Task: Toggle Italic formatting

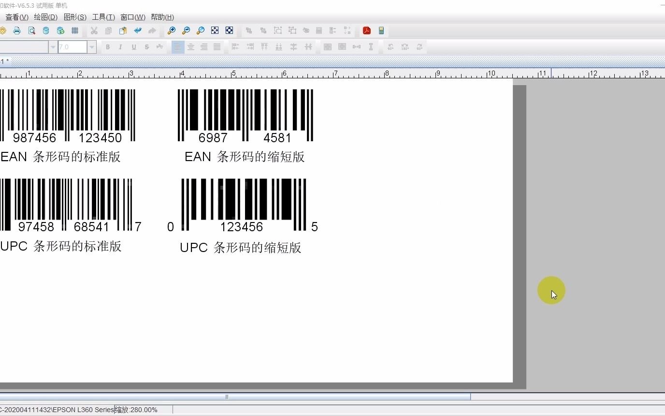Action: [x=120, y=47]
